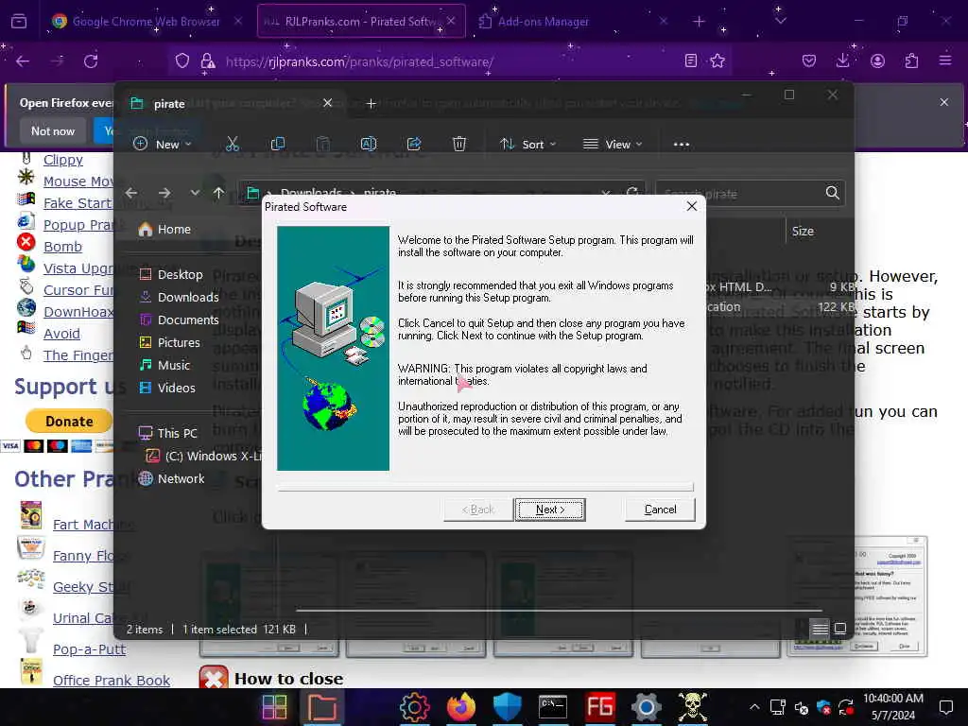Expand recent locations chevron in File Explorer
The height and width of the screenshot is (726, 968).
point(195,193)
